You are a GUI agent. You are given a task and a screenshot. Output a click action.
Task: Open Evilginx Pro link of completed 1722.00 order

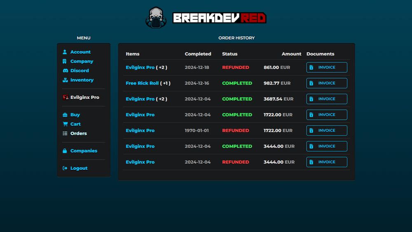140,115
